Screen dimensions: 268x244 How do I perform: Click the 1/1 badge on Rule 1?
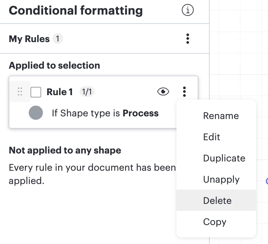tap(87, 92)
